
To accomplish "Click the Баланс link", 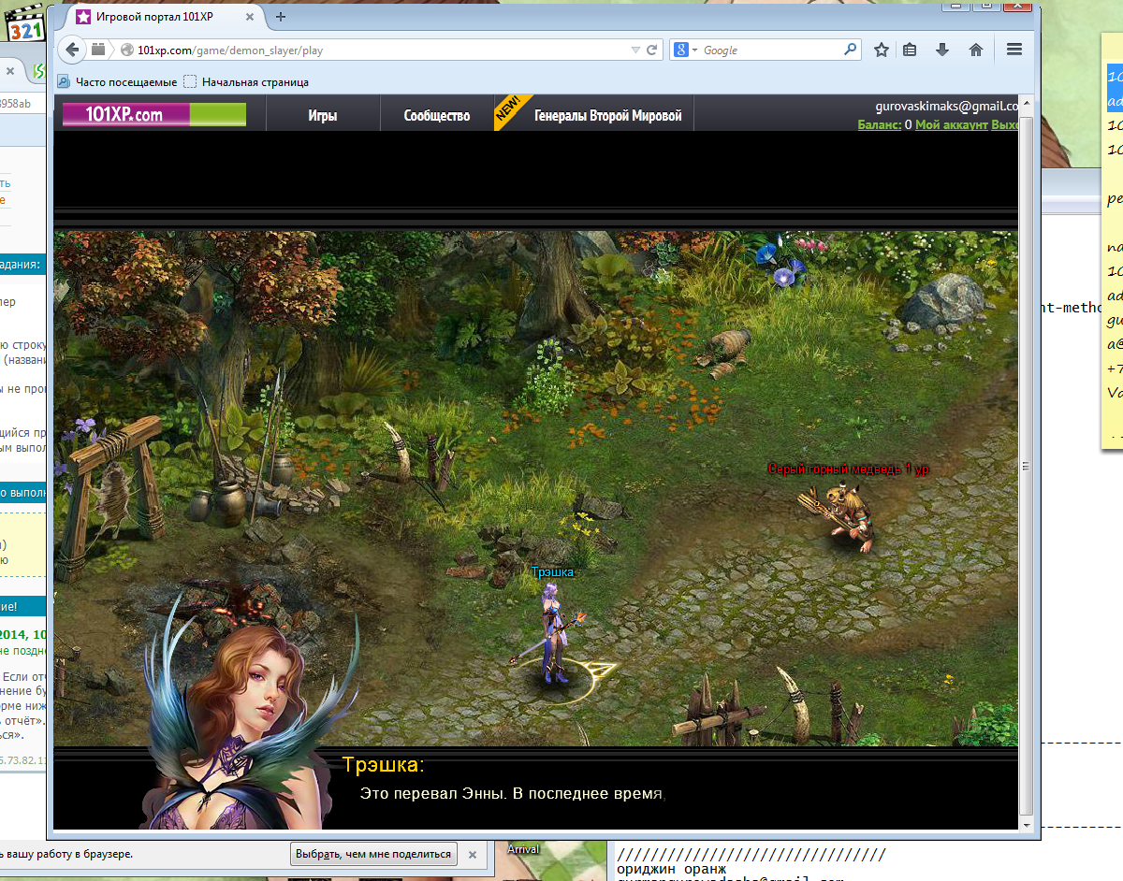I will (880, 124).
